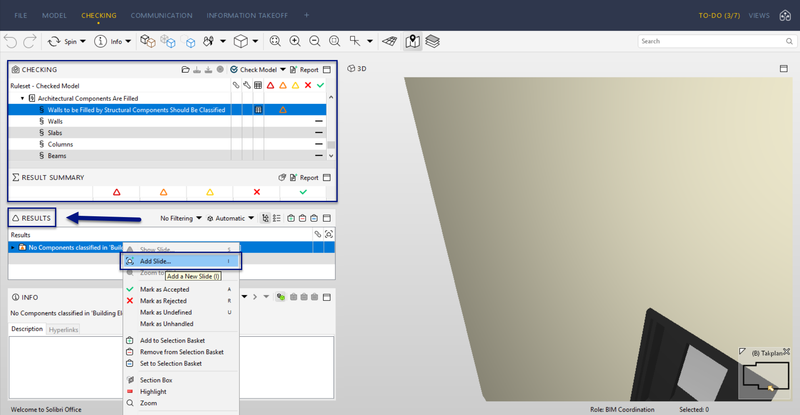800x415 pixels.
Task: Click the zoom in magnifier
Action: click(295, 41)
